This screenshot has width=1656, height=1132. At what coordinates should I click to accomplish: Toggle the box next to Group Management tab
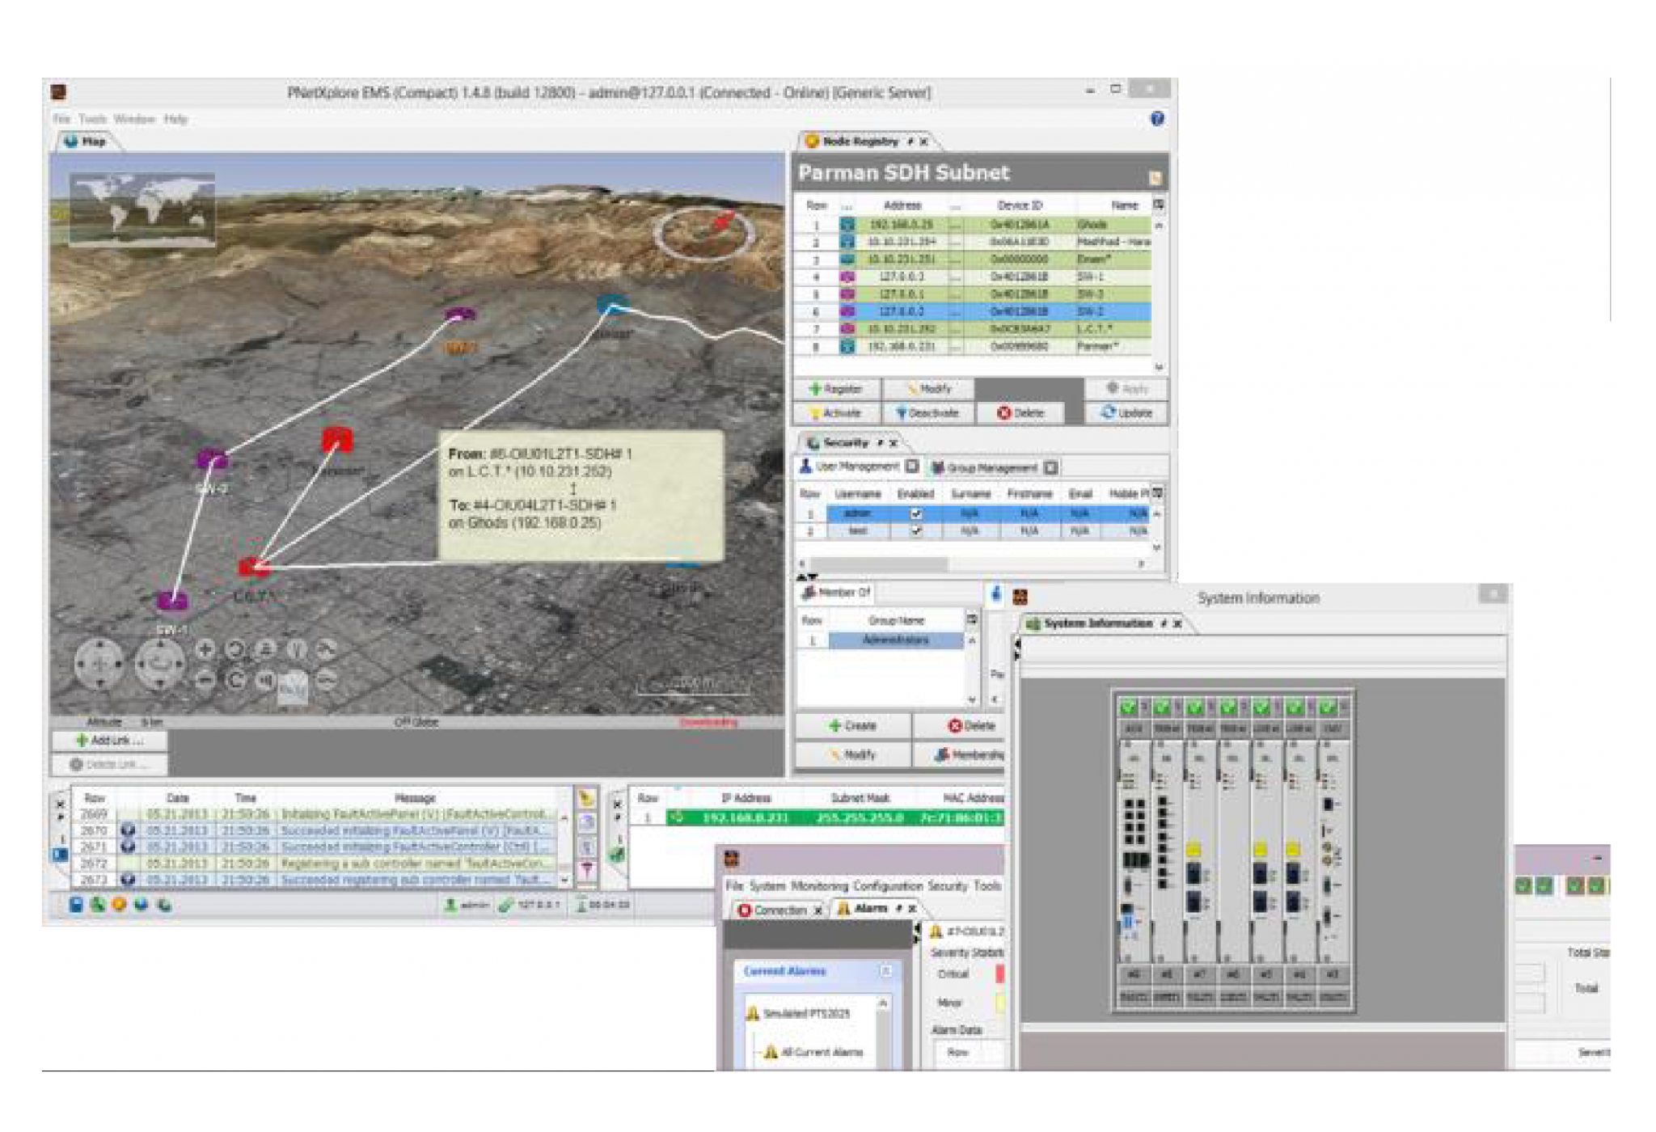(1050, 467)
